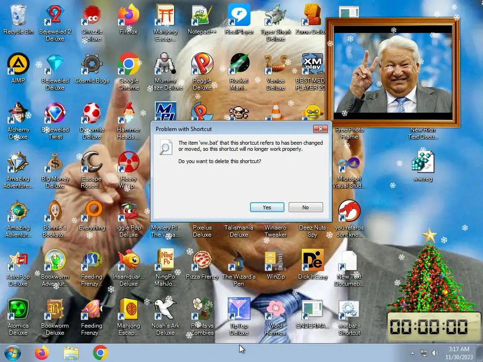
Task: Select the WinZip desktop icon
Action: pyautogui.click(x=275, y=264)
